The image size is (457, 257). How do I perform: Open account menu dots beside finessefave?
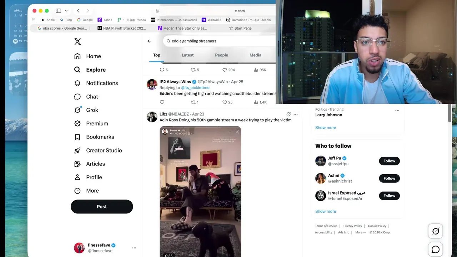(x=134, y=248)
